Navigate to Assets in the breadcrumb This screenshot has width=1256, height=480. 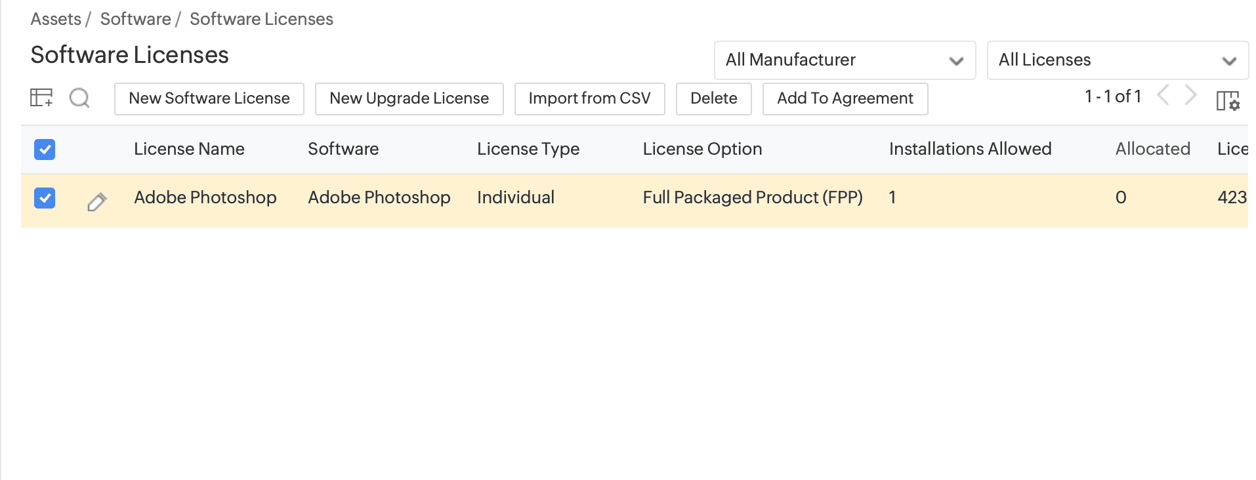coord(56,19)
